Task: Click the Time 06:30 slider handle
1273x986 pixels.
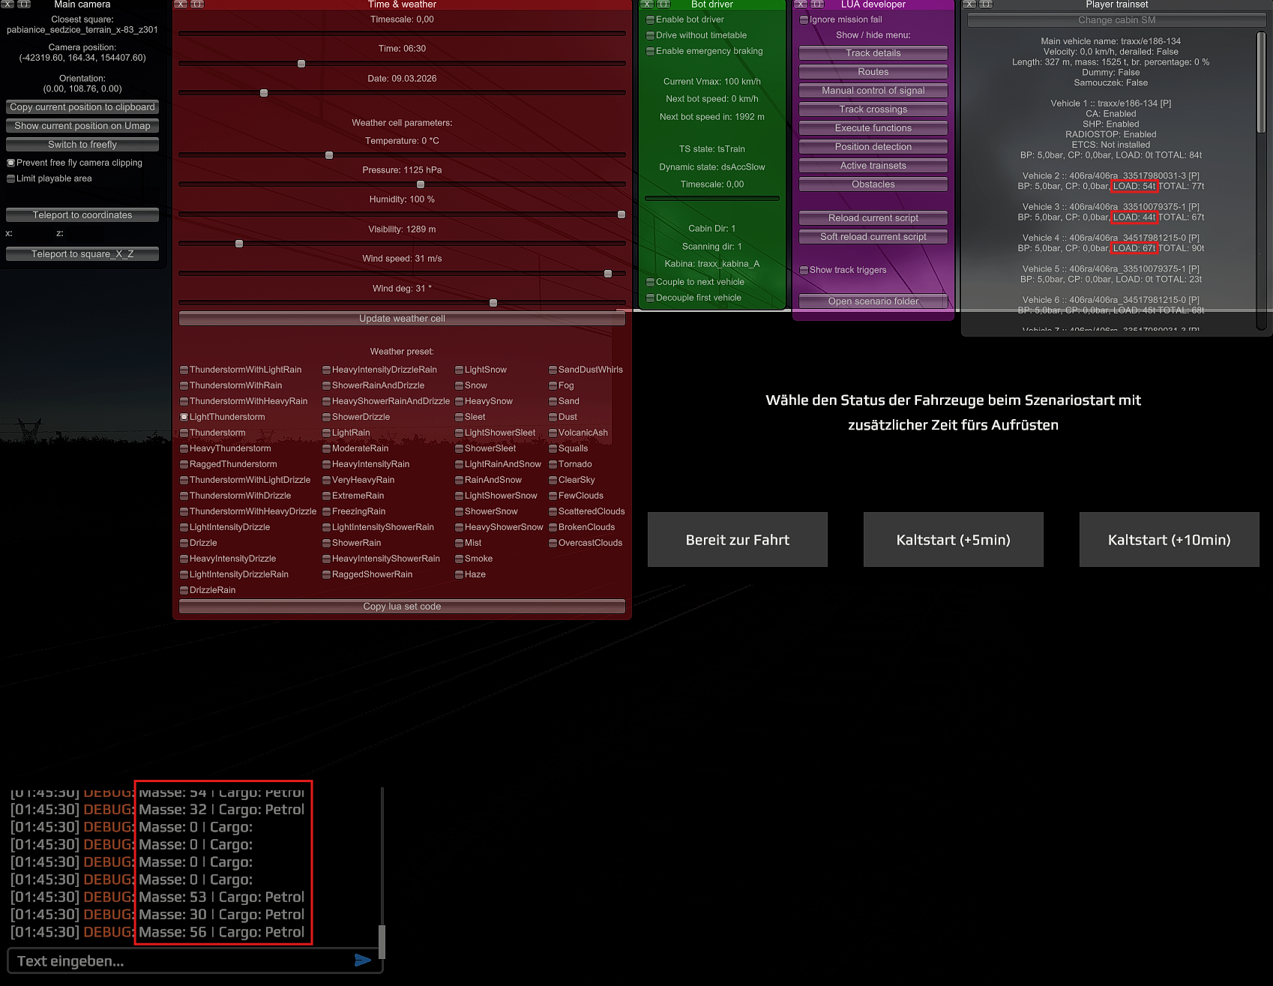Action: [301, 64]
